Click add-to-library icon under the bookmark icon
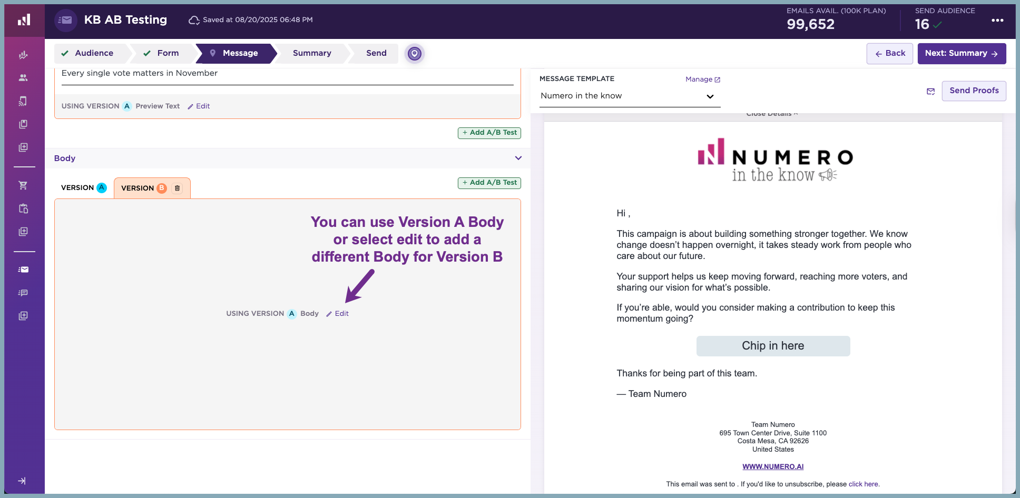Screen dimensions: 1020x498 click(x=23, y=147)
